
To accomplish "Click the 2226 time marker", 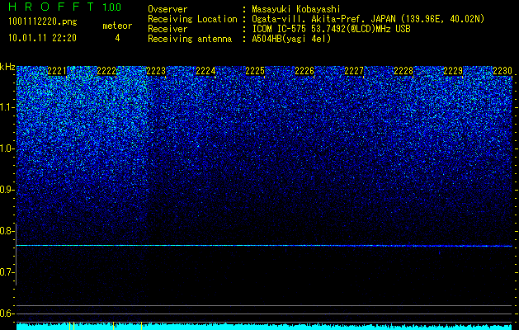I will point(304,71).
